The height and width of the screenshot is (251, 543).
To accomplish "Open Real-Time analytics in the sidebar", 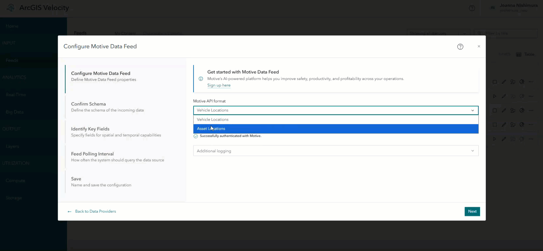I will [x=16, y=95].
